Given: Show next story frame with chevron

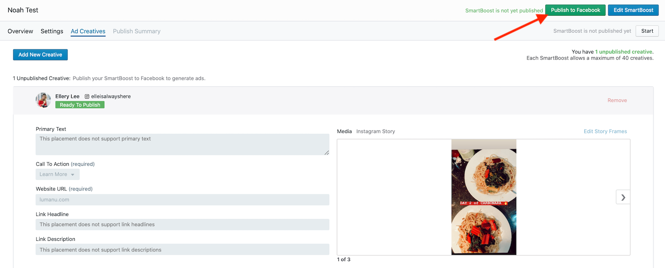Looking at the screenshot, I should click(623, 197).
